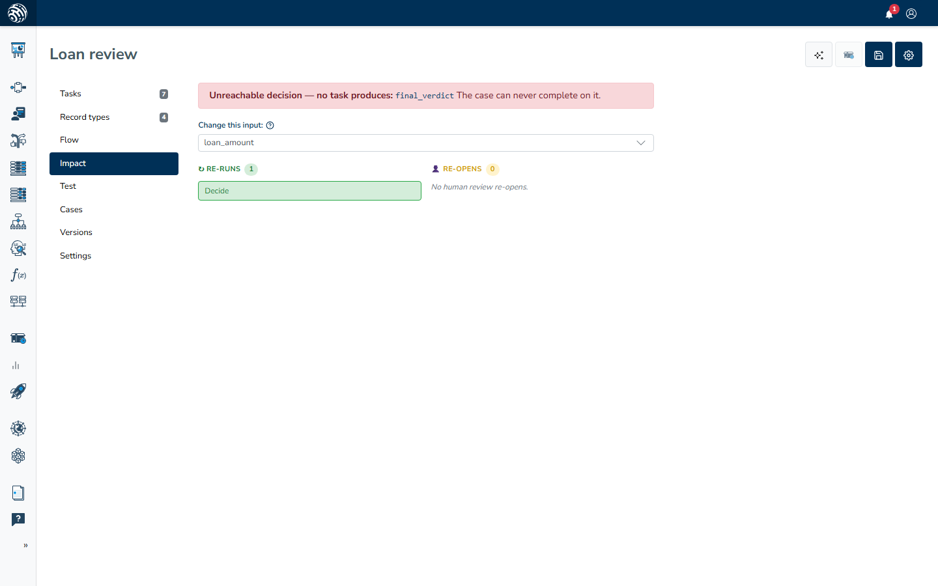Open the person with document sidebar icon
Viewport: 938px width, 586px height.
point(18,114)
